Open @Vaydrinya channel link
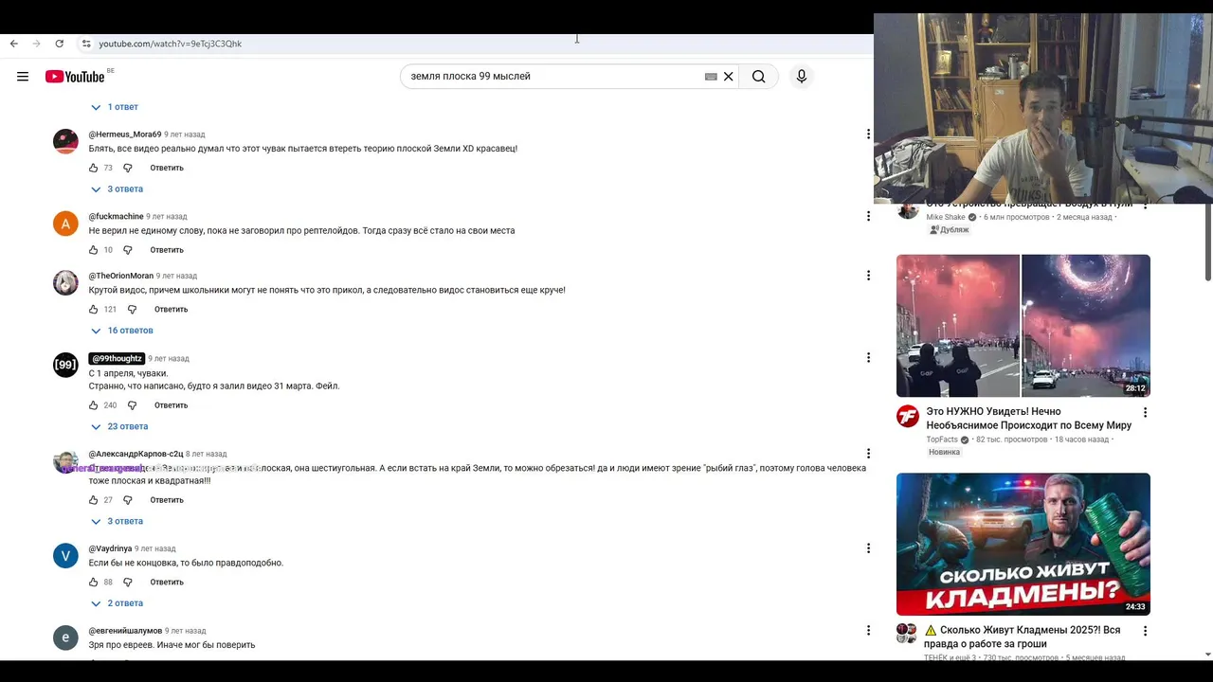 [111, 549]
